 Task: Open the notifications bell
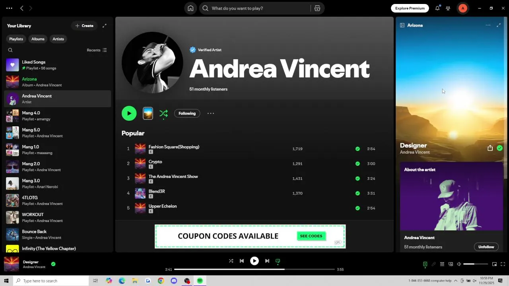click(437, 8)
